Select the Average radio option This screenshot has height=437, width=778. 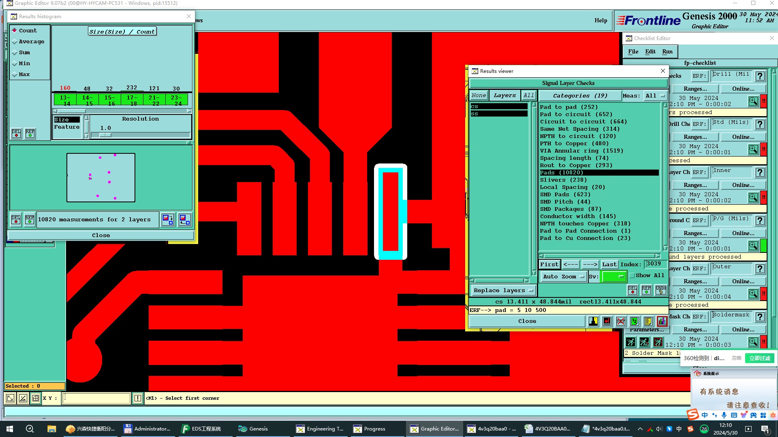point(28,42)
